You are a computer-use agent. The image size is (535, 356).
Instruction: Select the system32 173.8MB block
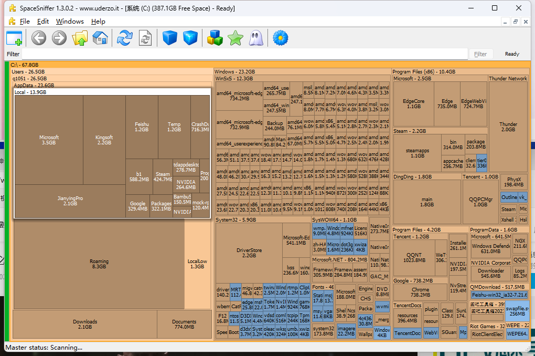click(324, 331)
